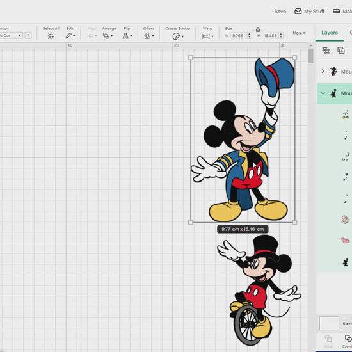Click the bottom-left selection box handle

[191, 222]
